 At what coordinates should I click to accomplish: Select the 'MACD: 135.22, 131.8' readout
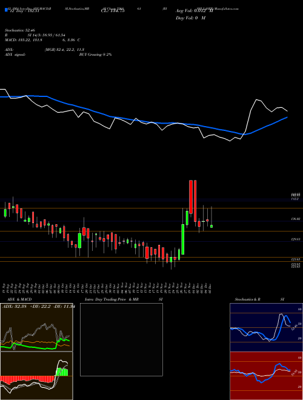[24, 40]
